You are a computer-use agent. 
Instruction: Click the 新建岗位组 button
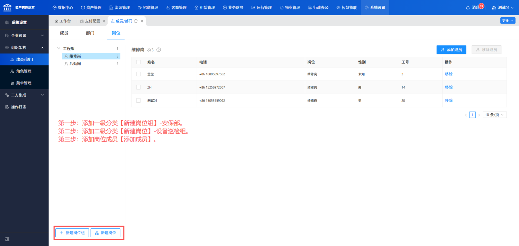(72, 233)
